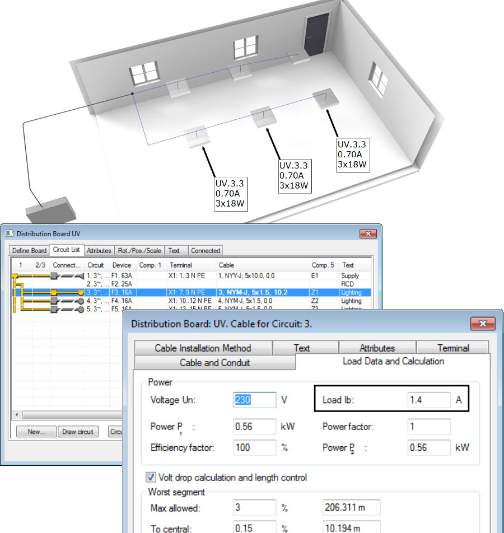Click the Draw circuit button
The image size is (504, 533).
tap(78, 432)
